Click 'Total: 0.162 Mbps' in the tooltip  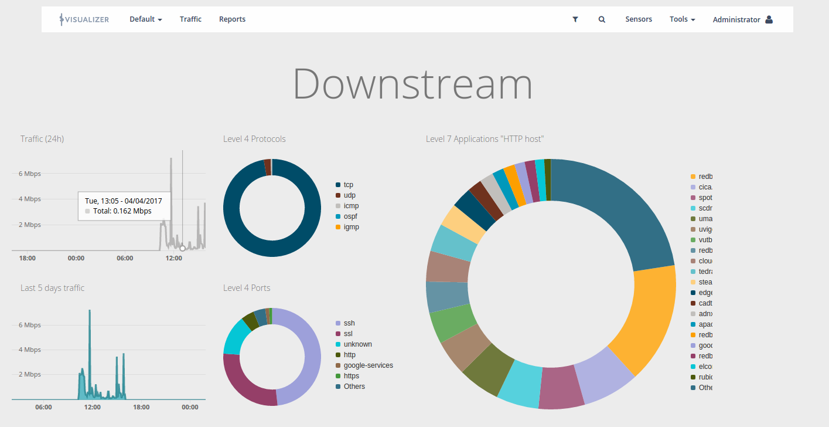[x=122, y=211]
